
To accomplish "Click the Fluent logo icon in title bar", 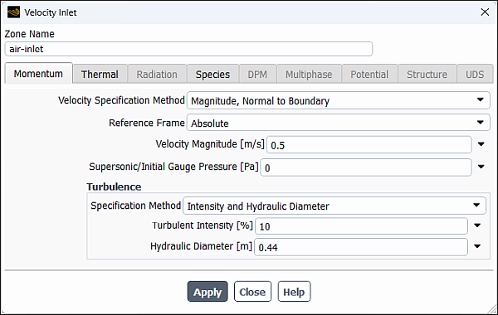I will pos(13,12).
